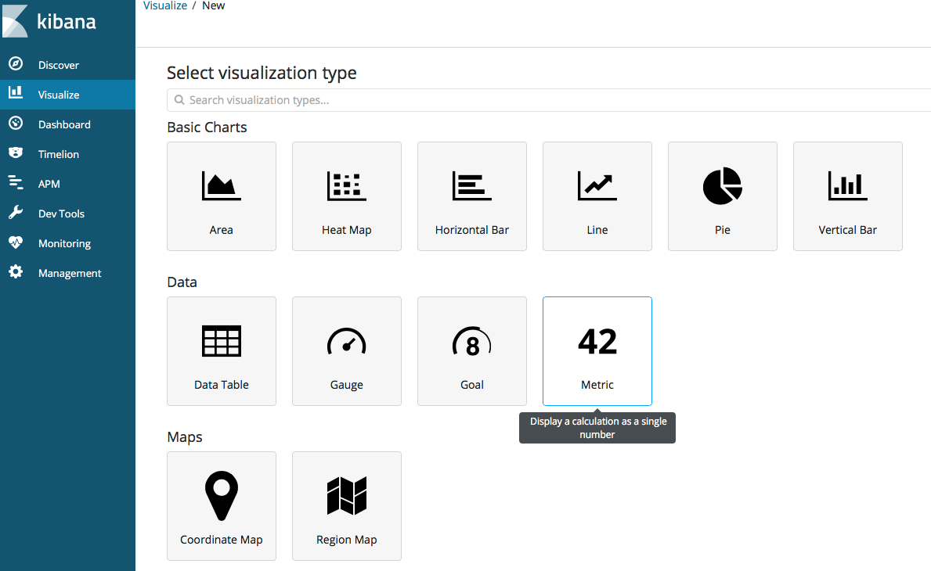The width and height of the screenshot is (931, 571).
Task: Click the Data Table label
Action: (x=222, y=385)
